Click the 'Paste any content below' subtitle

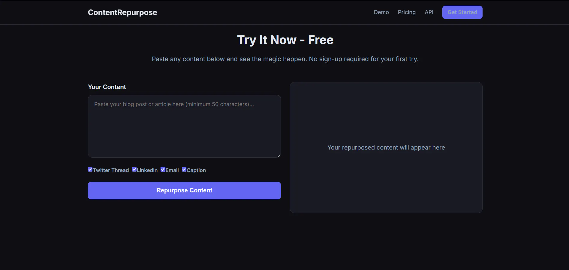(x=285, y=59)
